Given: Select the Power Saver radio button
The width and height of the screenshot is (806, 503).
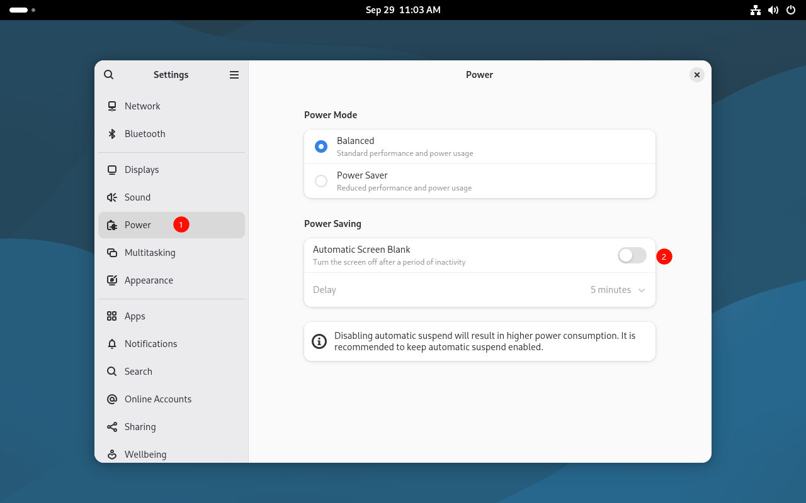Looking at the screenshot, I should click(321, 181).
